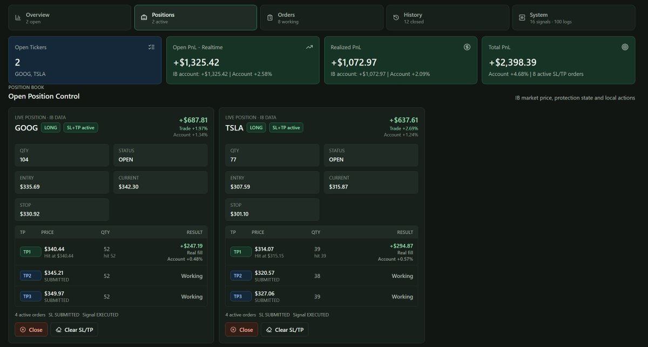Click the eraser icon on TSLA Clear SL/TP
The image size is (648, 347).
(269, 330)
